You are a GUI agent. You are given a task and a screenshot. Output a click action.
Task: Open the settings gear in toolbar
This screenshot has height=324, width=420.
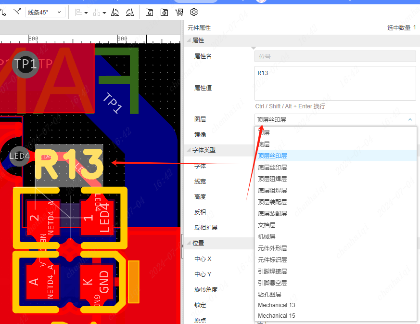[194, 12]
